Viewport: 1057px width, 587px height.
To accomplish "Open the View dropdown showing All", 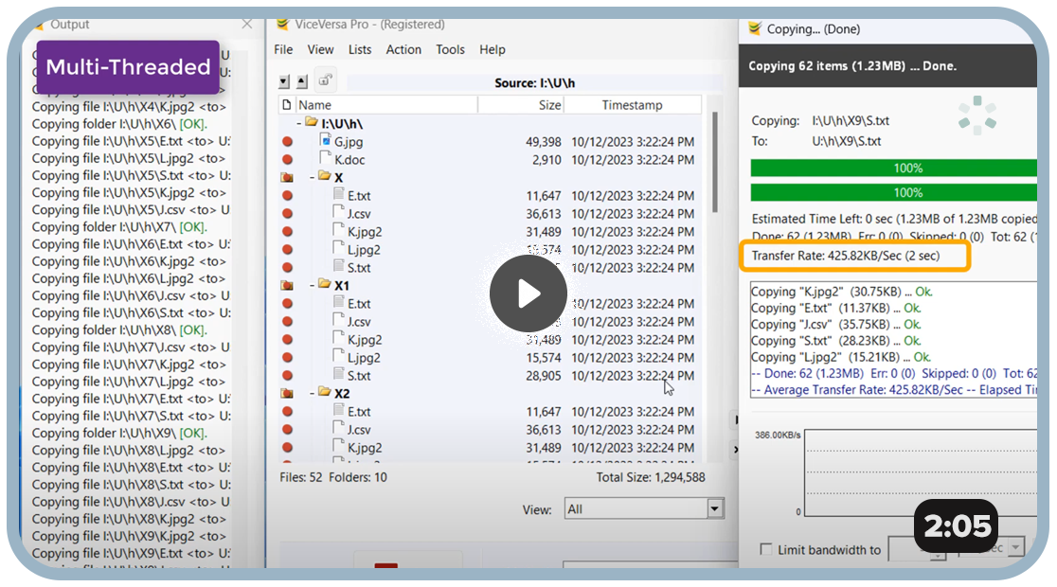I will click(x=644, y=508).
